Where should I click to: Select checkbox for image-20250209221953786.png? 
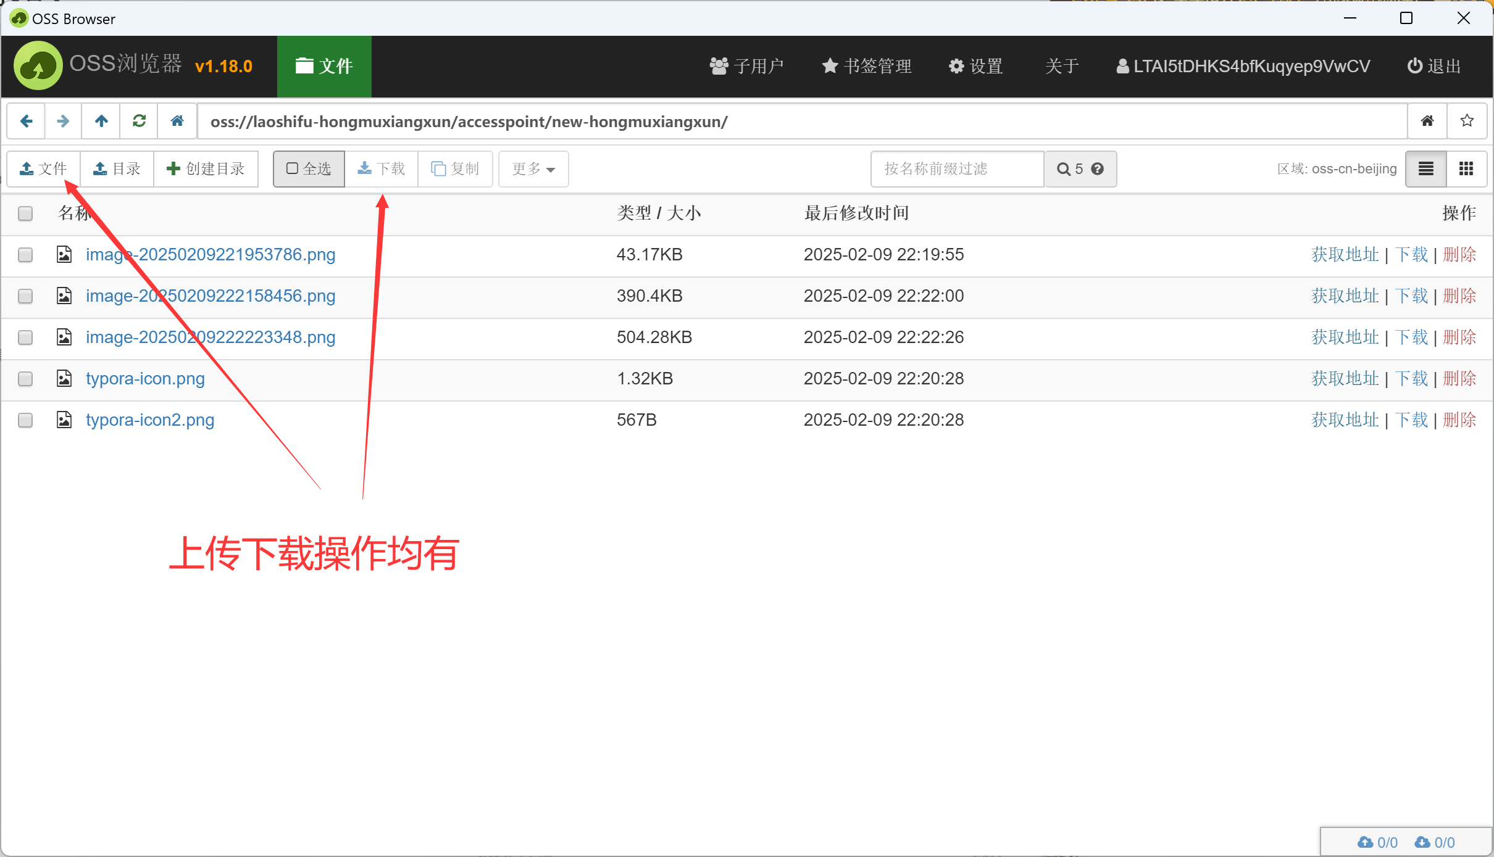click(x=25, y=255)
